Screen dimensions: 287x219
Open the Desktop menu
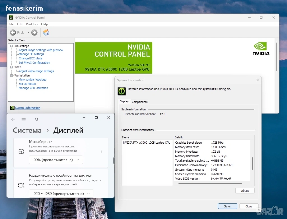(x=32, y=24)
